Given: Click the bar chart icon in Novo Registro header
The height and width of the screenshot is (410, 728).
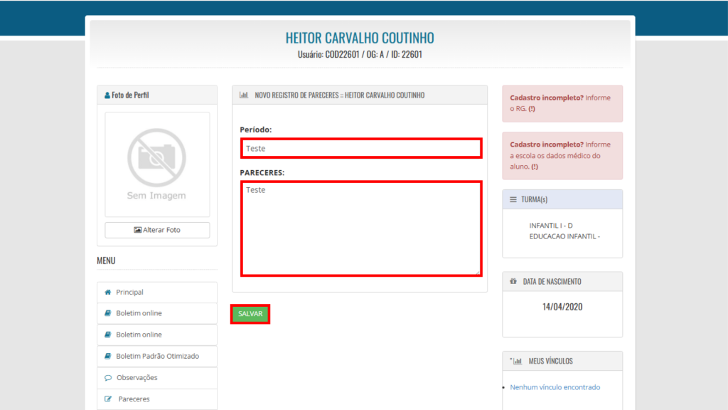Looking at the screenshot, I should pyautogui.click(x=244, y=95).
